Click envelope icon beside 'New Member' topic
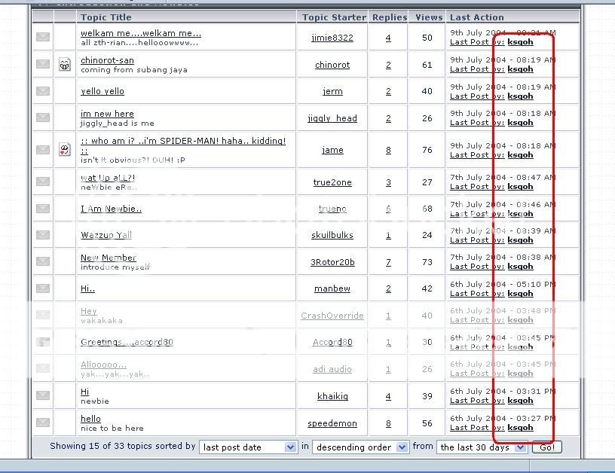The height and width of the screenshot is (473, 615). click(x=43, y=261)
